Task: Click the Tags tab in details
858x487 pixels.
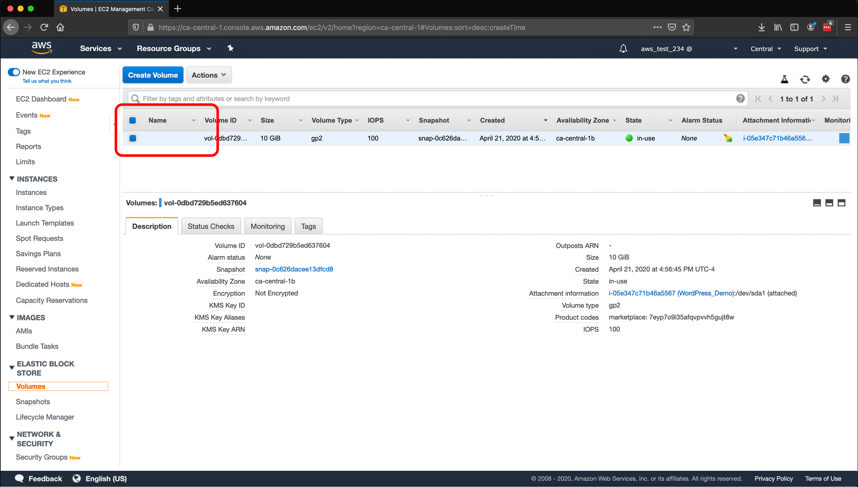Action: point(308,226)
